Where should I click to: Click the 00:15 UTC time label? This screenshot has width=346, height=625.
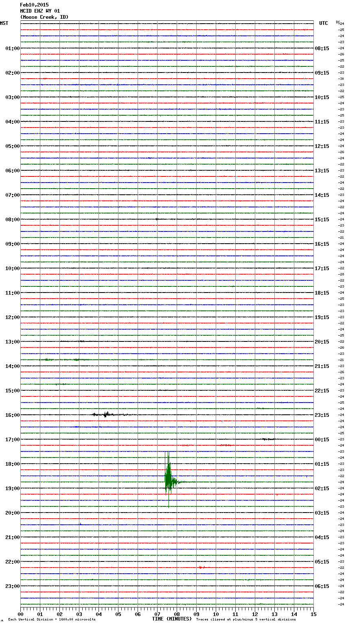pos(322,440)
